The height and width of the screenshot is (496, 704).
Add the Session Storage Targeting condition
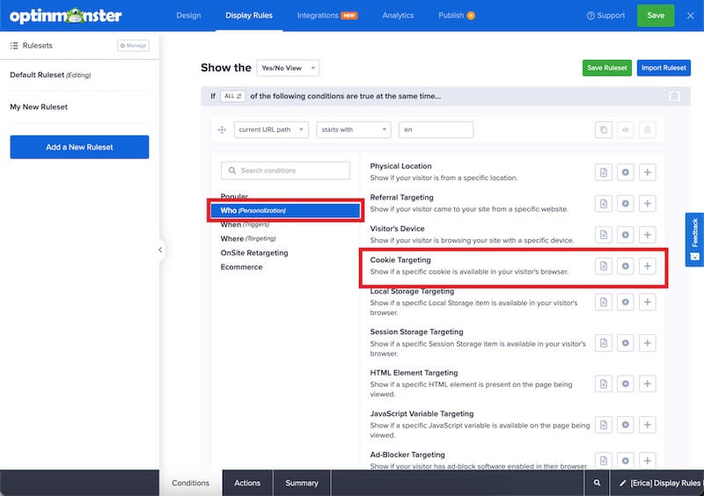[648, 343]
